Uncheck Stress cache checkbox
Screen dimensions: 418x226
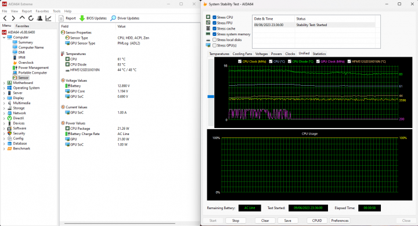214,28
